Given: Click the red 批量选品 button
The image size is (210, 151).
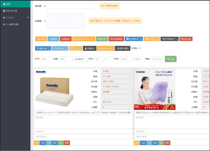Looking at the screenshot, I should (x=66, y=39).
